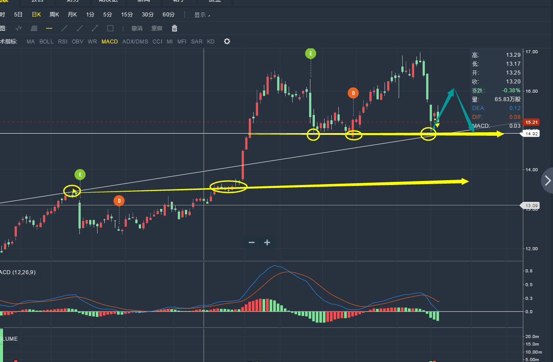
Task: Select the ray line tool with one endpoint
Action: [80, 28]
